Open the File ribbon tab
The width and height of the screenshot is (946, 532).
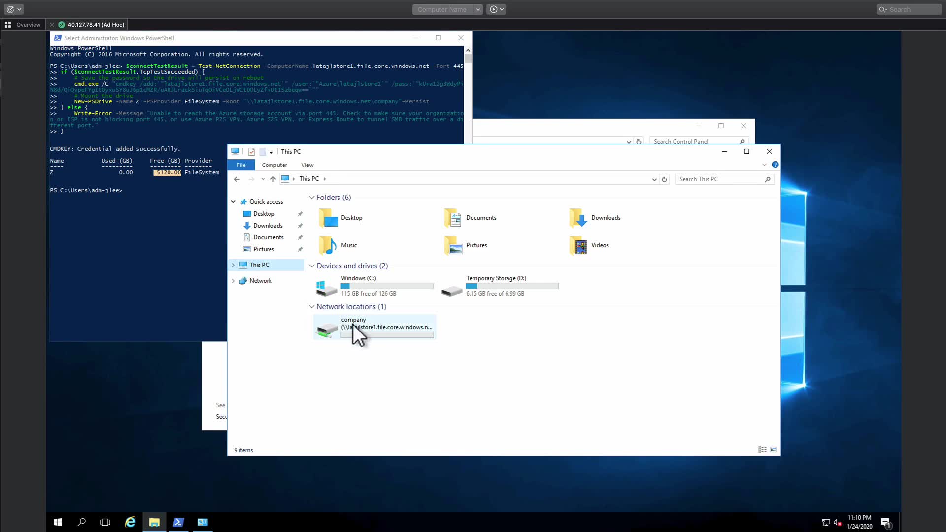coord(241,165)
